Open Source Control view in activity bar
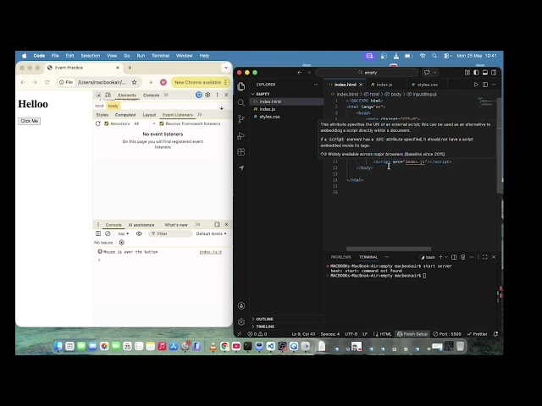Screen dimensions: 542x406 pos(241,119)
